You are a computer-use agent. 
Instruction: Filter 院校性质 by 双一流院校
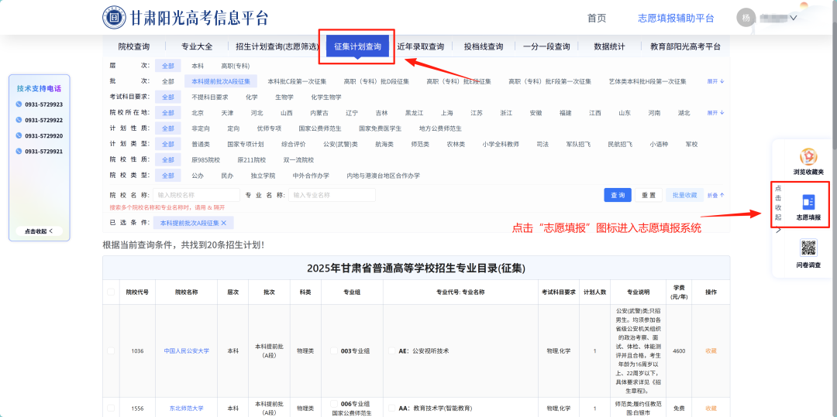tap(298, 160)
